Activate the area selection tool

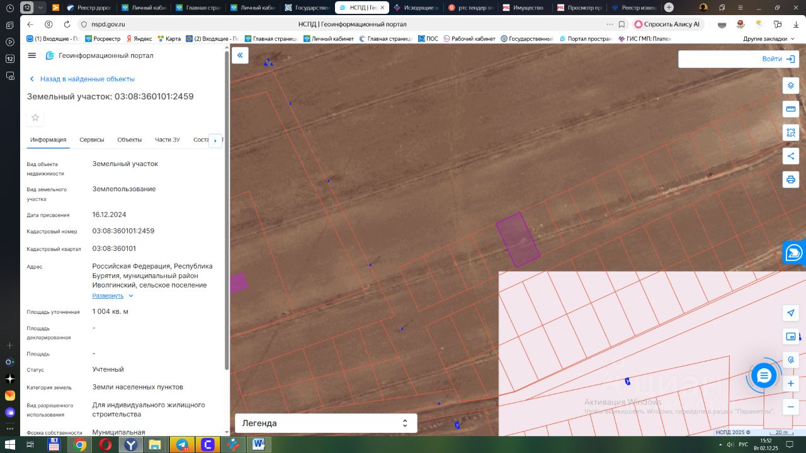(x=791, y=133)
